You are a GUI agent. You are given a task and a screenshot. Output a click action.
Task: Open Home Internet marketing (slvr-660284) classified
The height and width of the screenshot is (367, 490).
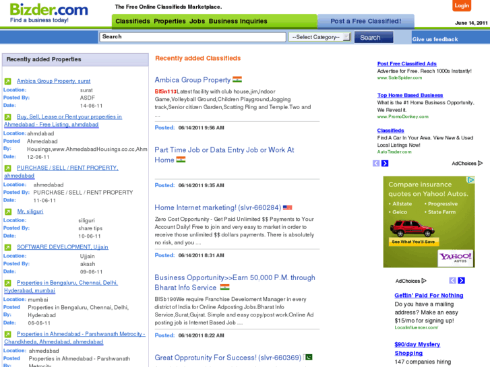tap(218, 207)
